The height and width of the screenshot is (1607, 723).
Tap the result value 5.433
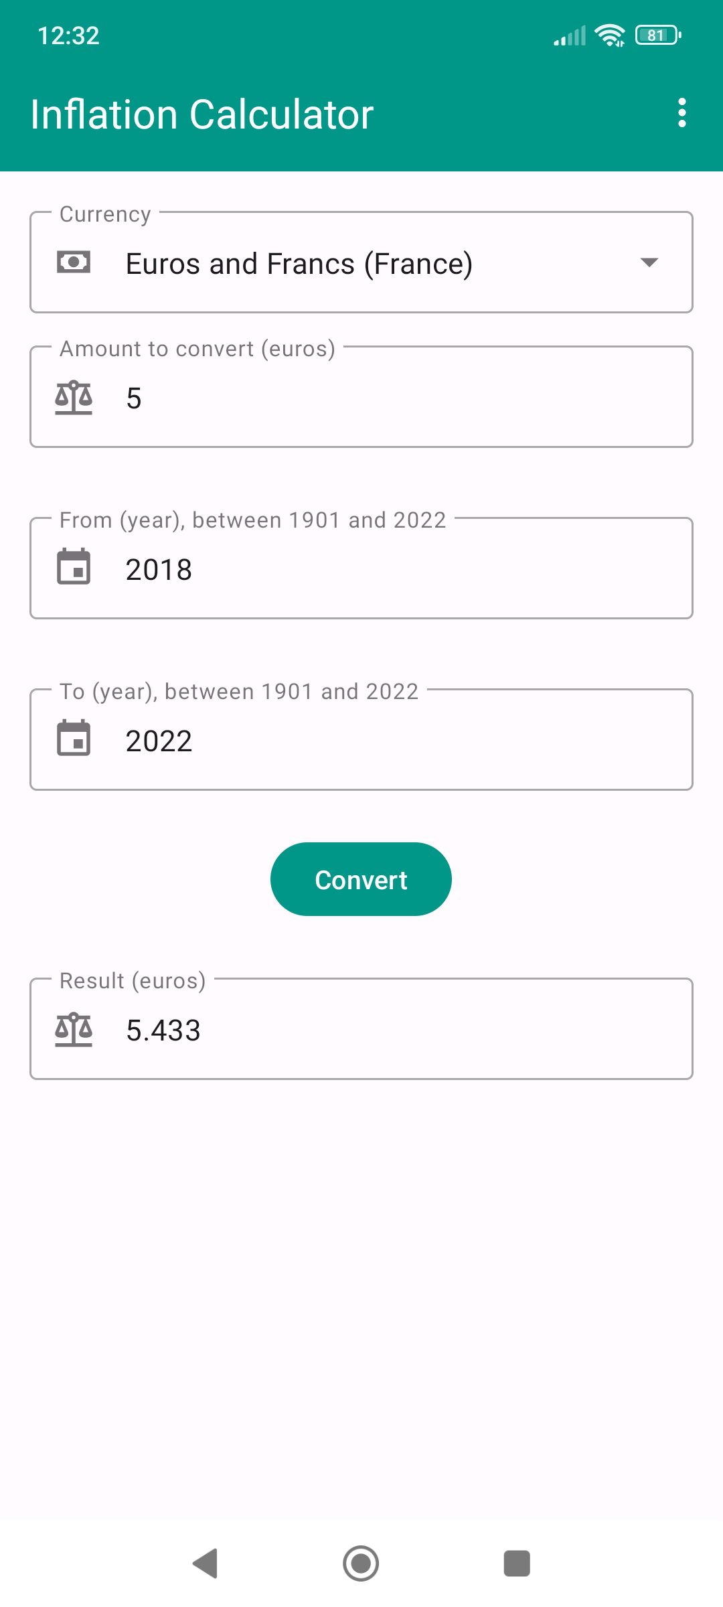coord(163,1030)
